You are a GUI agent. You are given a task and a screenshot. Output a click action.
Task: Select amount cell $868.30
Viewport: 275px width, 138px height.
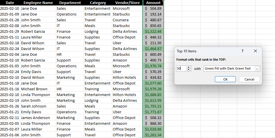[153, 123]
